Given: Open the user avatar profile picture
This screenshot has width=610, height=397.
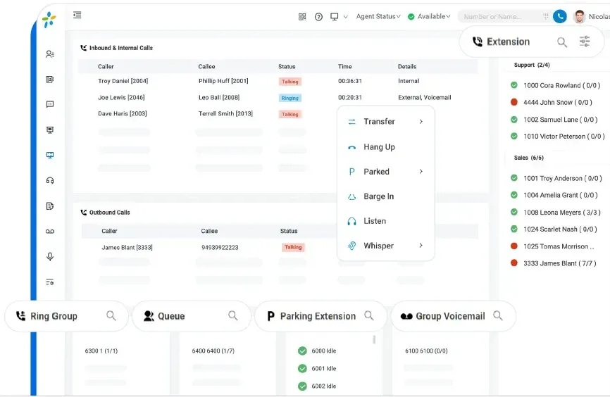Looking at the screenshot, I should [579, 17].
